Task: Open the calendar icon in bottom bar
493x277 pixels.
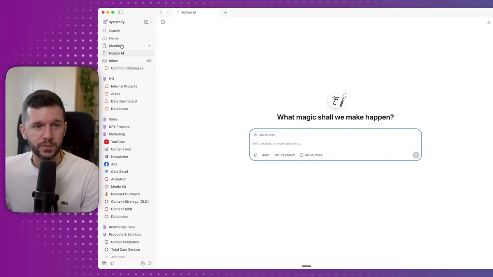Action: (x=104, y=263)
